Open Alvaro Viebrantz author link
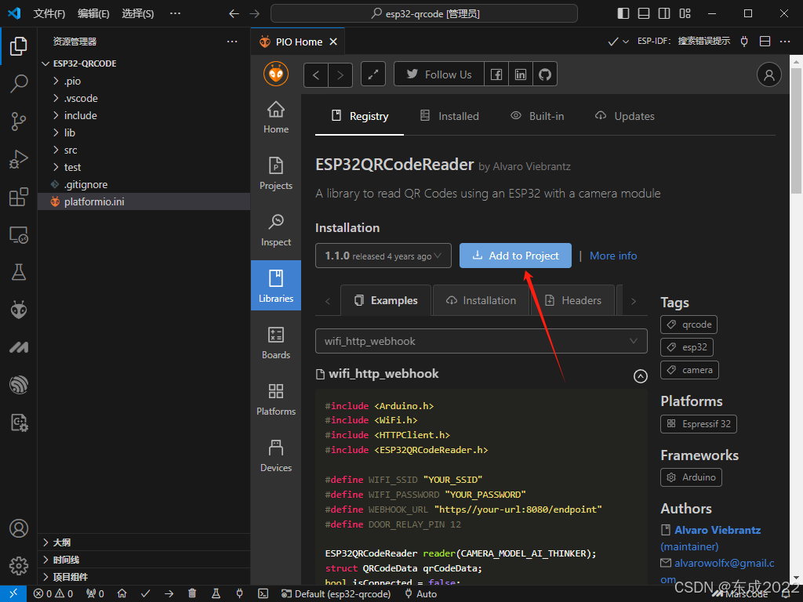Screen dimensions: 803x602 [x=718, y=530]
